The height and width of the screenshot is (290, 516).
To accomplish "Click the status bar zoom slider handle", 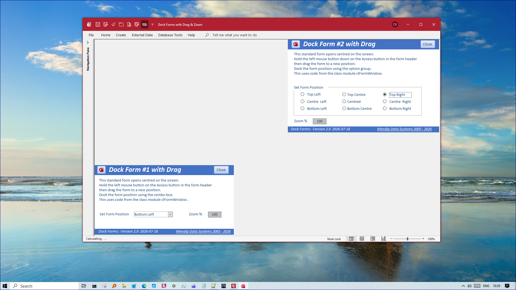I will point(407,239).
